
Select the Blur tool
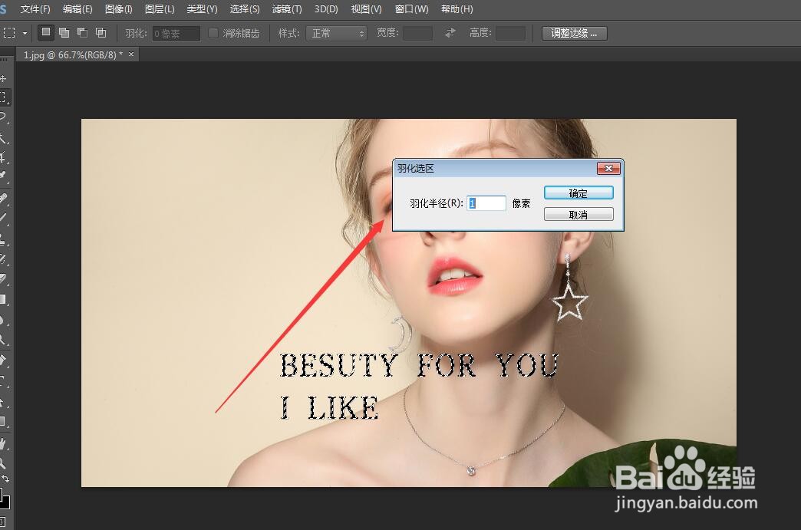(3, 320)
